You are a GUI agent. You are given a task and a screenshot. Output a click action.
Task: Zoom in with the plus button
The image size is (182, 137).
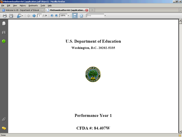coord(56,16)
